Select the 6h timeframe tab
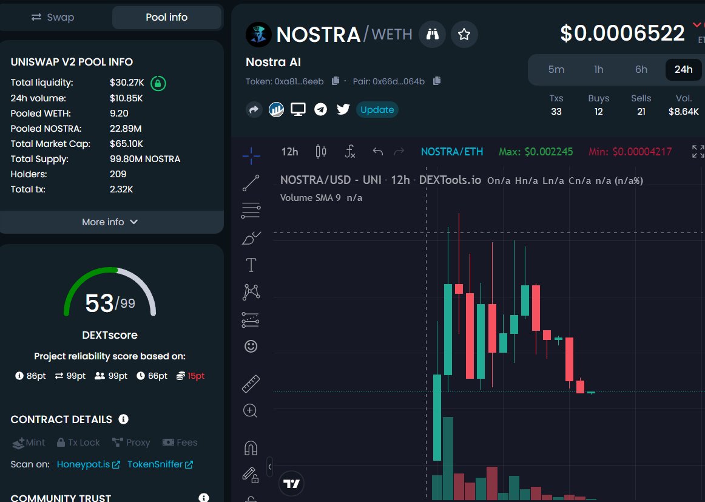Image resolution: width=705 pixels, height=502 pixels. coord(641,69)
